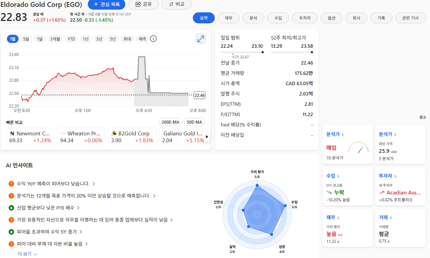Open the 분석가 대상 가격 25.9 card
430x258 pixels.
click(x=400, y=145)
